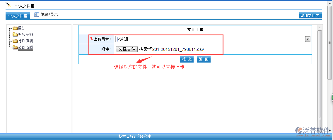
Task: Click the 文件上传 header text
Action: pos(195,30)
